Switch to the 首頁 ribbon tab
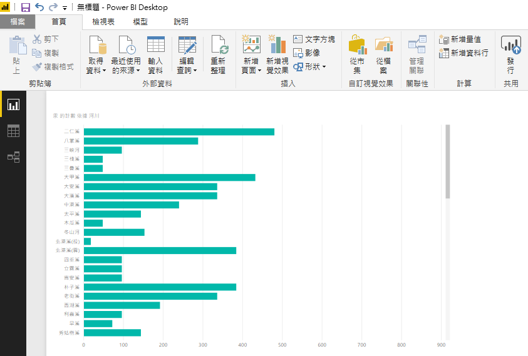Image resolution: width=528 pixels, height=356 pixels. click(59, 22)
